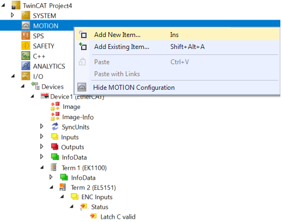The width and height of the screenshot is (282, 222).
Task: Select the Image-Info label
Action: tap(78, 117)
